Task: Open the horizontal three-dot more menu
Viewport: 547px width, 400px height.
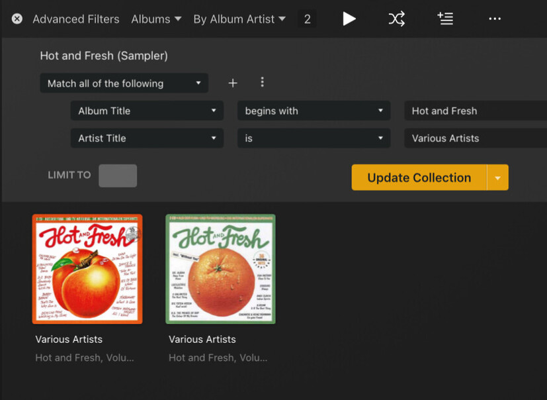Action: pos(495,19)
